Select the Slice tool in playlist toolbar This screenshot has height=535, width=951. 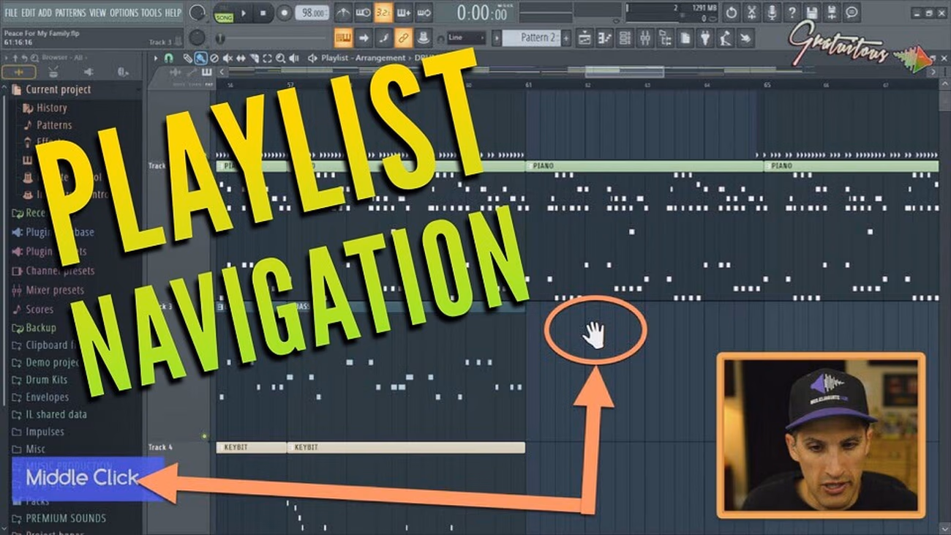tap(255, 58)
